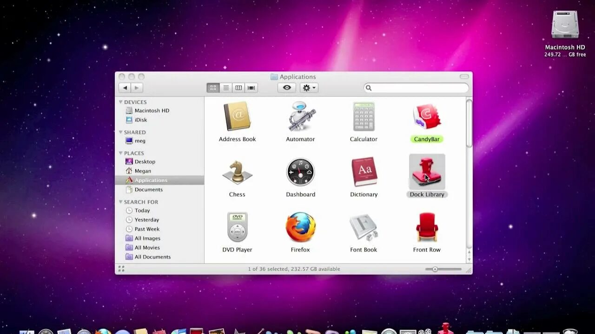Switch to list view
The width and height of the screenshot is (595, 334).
[x=226, y=88]
